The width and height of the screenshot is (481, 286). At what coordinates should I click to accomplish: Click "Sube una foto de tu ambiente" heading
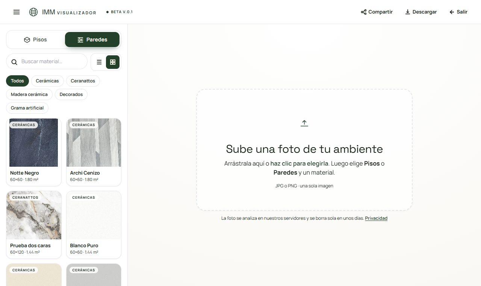pos(304,149)
